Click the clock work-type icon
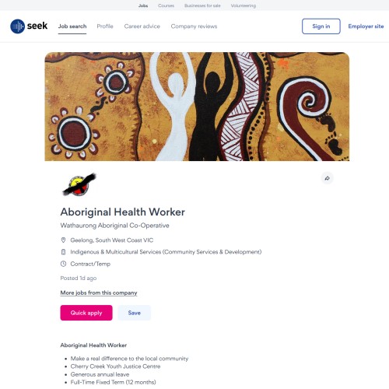Image resolution: width=389 pixels, height=389 pixels. (x=63, y=264)
